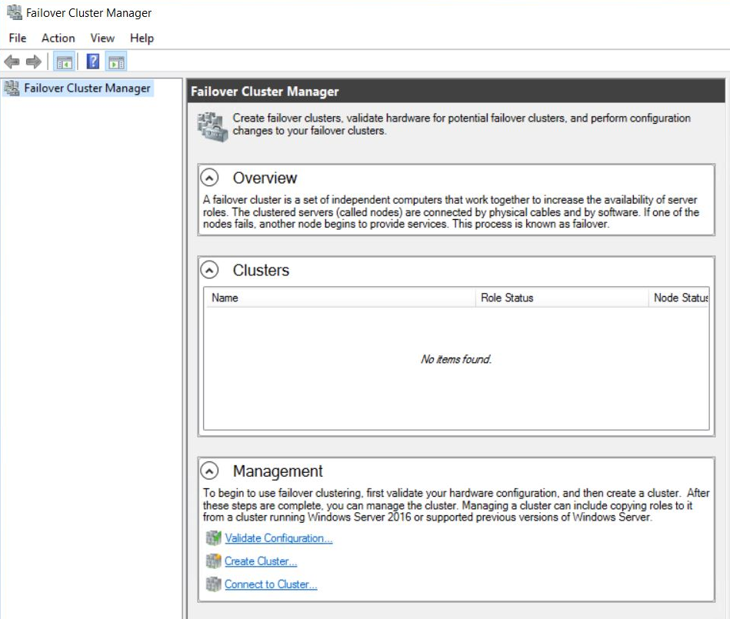Screen dimensions: 730x619
Task: Open the View menu
Action: 102,38
